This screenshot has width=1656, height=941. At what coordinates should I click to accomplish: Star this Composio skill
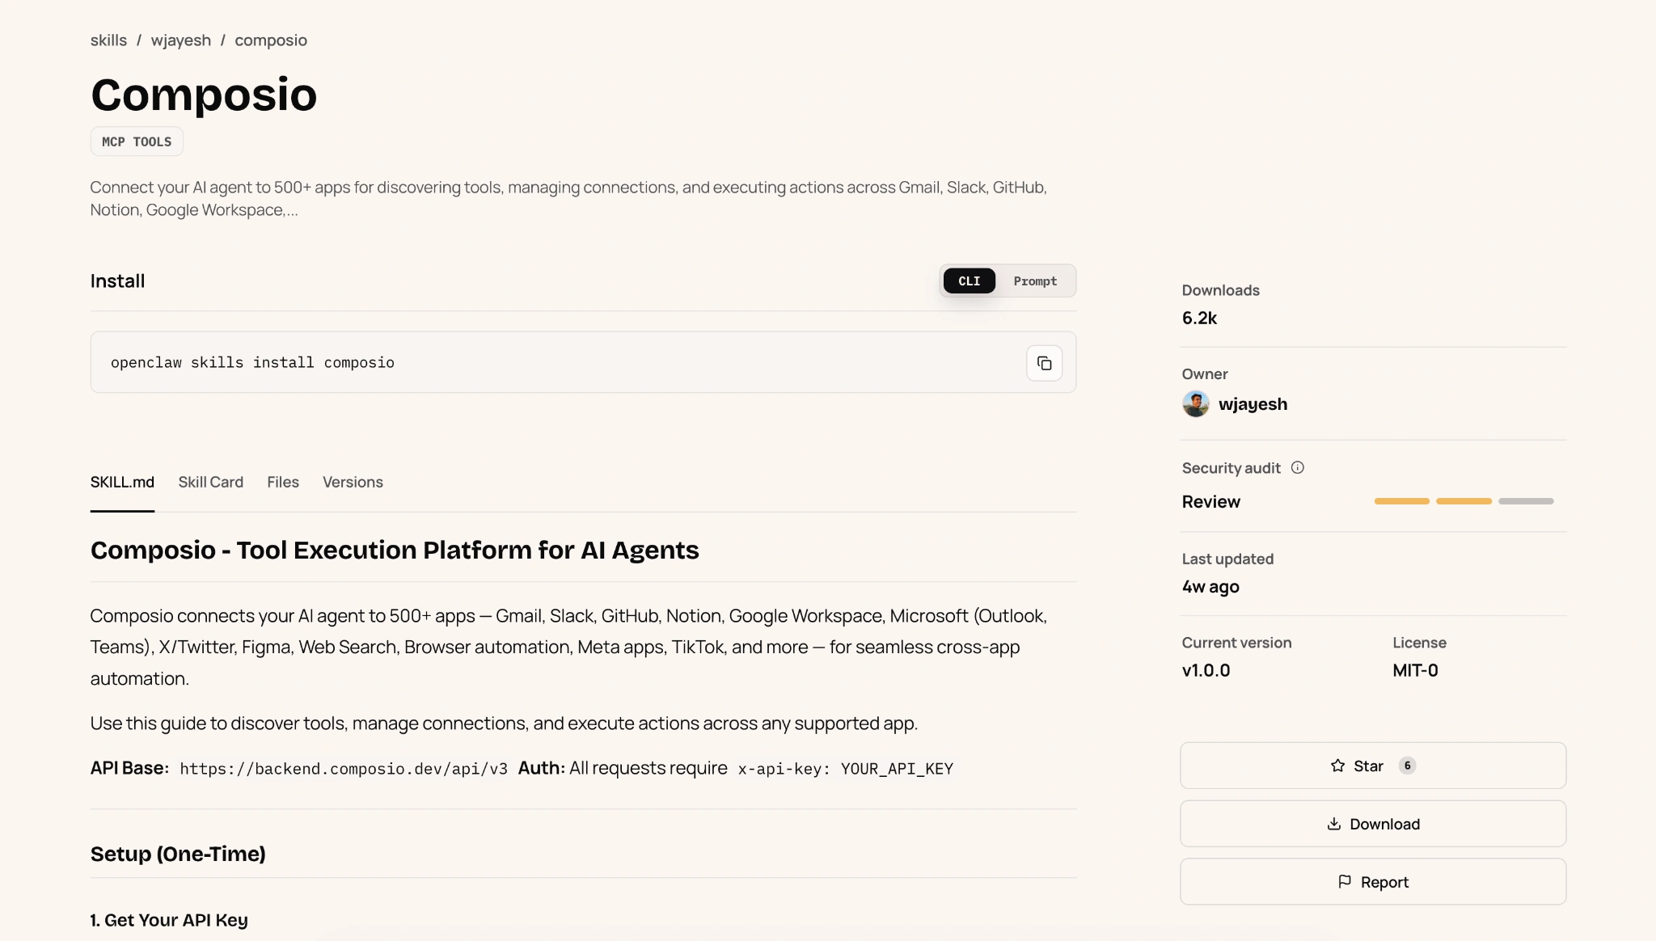pyautogui.click(x=1372, y=766)
